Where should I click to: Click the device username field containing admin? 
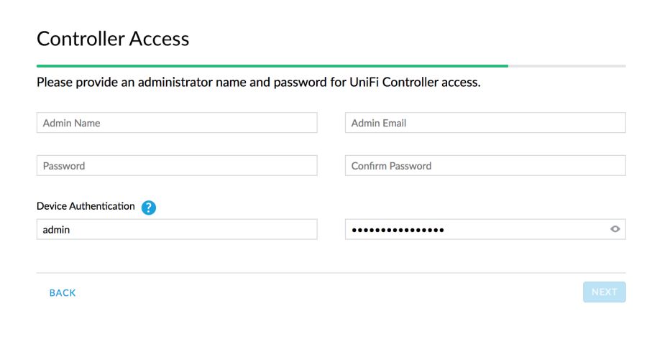coord(177,229)
